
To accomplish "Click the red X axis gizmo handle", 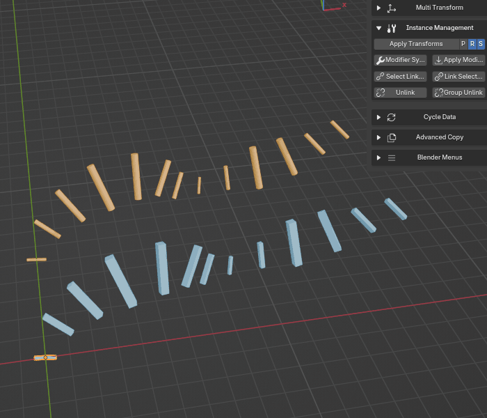I will (x=344, y=5).
